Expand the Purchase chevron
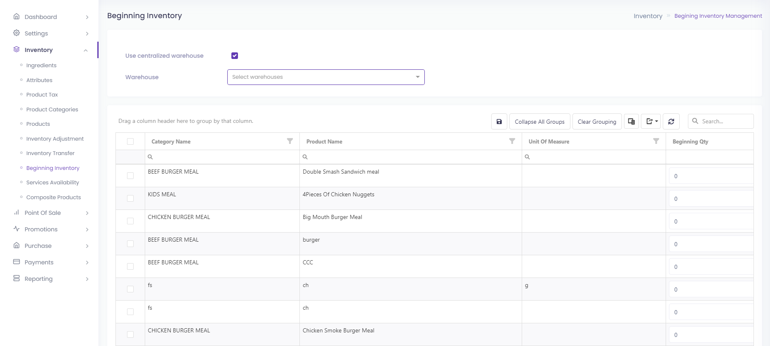Image resolution: width=770 pixels, height=346 pixels. pyautogui.click(x=87, y=246)
